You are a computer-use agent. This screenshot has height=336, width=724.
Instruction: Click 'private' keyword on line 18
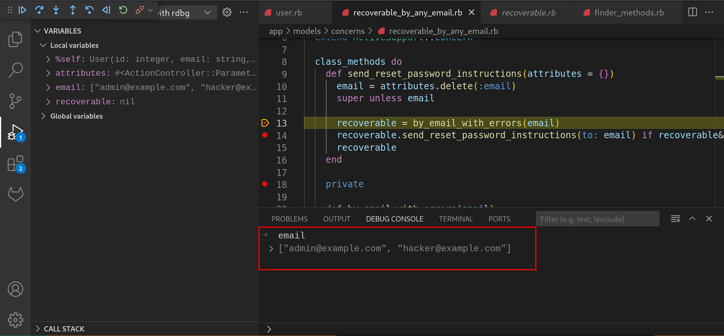tap(345, 184)
